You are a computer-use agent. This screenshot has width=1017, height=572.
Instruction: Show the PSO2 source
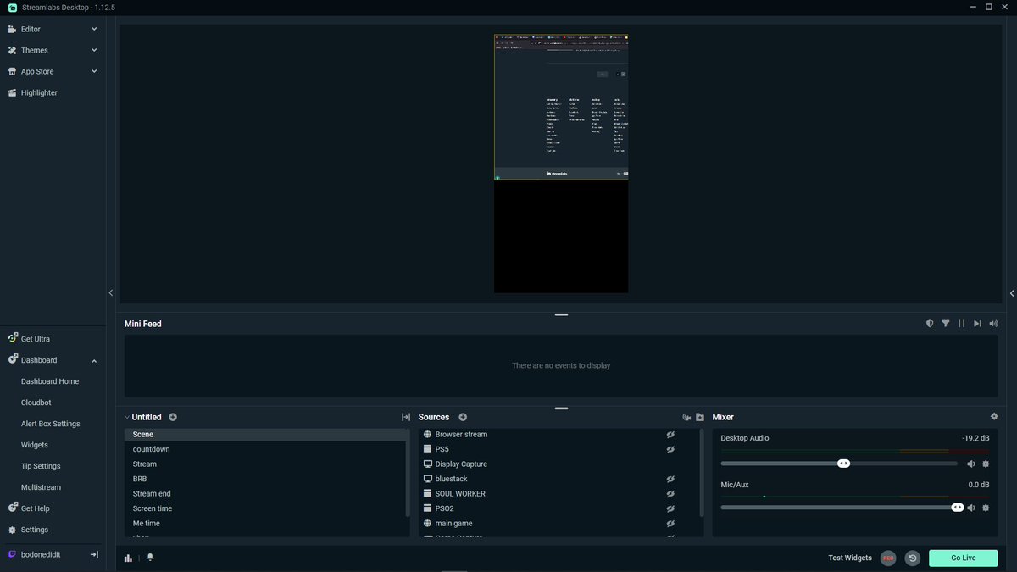[670, 508]
